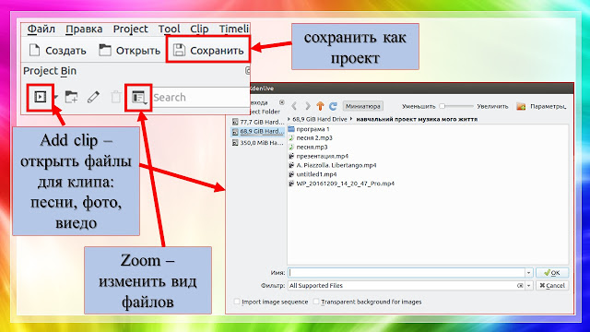Screen dimensions: 590x332
Task: Open the Файл menu
Action: pos(41,29)
